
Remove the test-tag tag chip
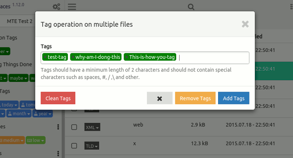(x=45, y=57)
